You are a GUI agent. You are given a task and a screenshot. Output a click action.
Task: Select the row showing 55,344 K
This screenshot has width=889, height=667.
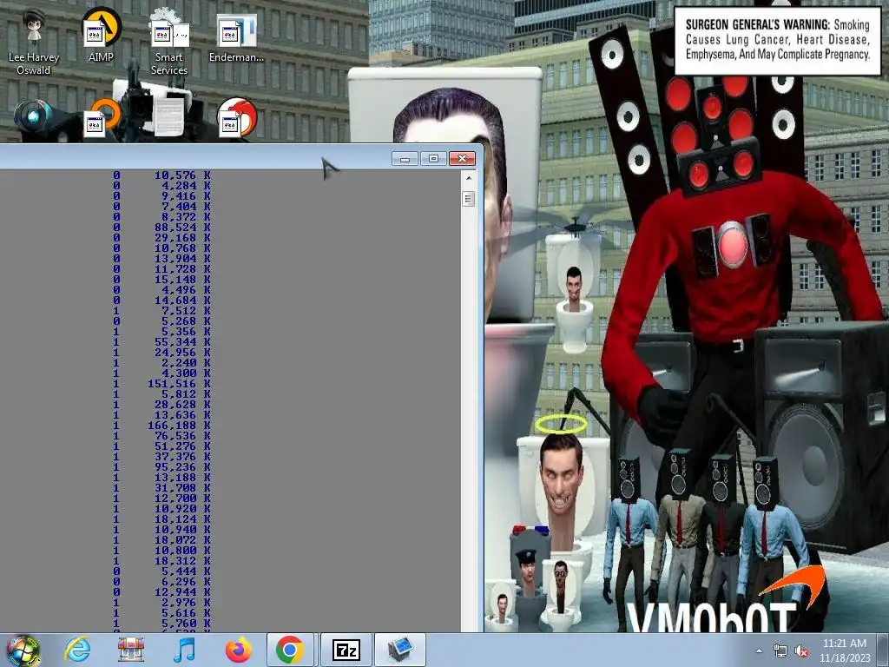pyautogui.click(x=161, y=342)
